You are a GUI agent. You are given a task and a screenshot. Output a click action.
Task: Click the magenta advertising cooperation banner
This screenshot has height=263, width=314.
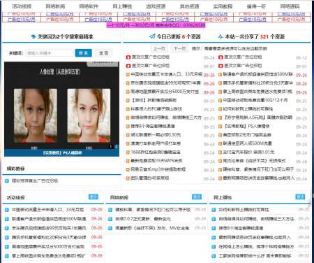pos(156,25)
